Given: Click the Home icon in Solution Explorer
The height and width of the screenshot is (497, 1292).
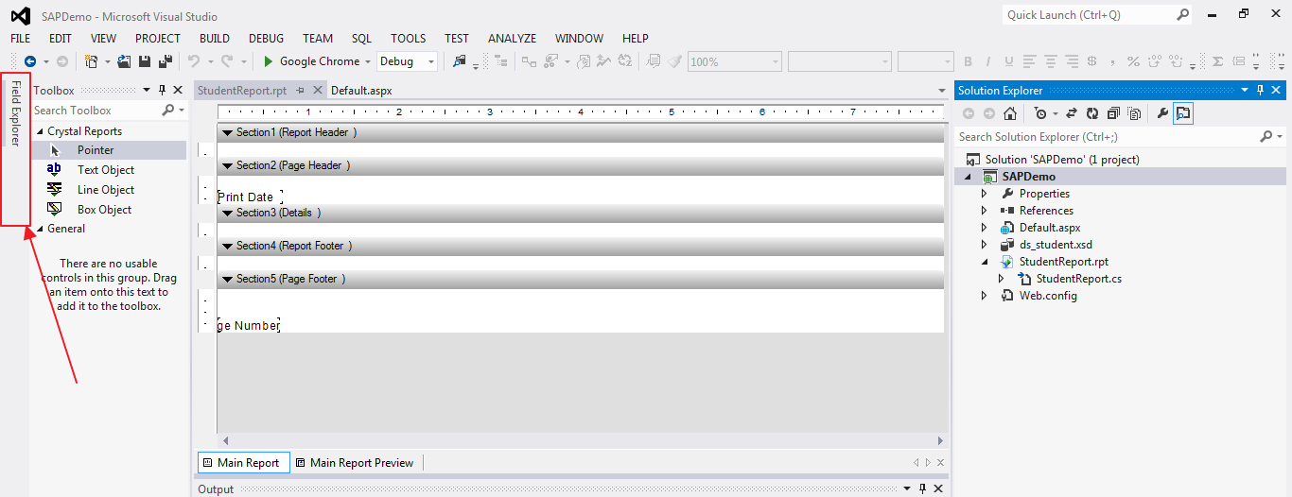Looking at the screenshot, I should [1010, 113].
